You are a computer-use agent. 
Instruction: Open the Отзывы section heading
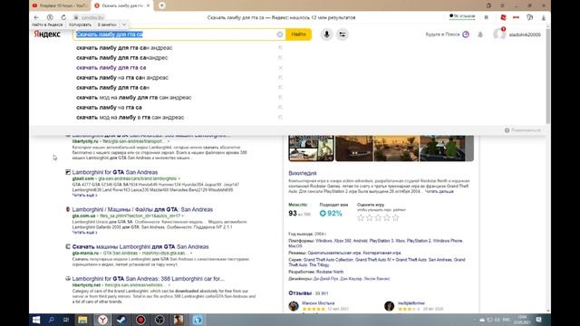(300, 293)
